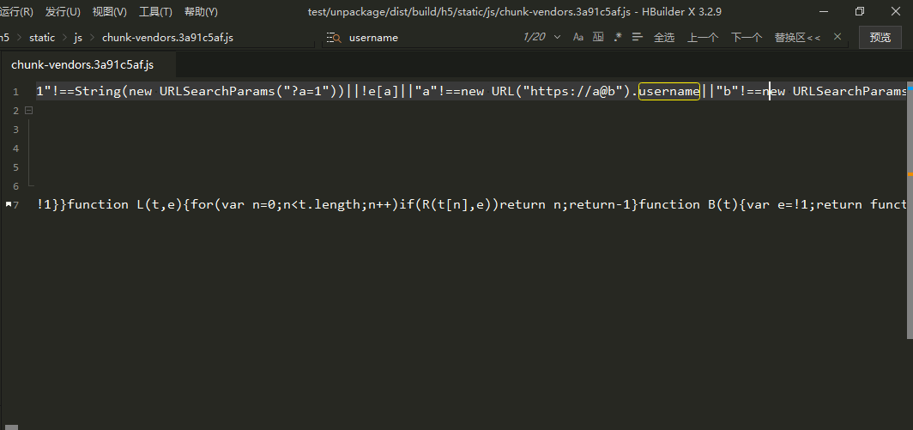The height and width of the screenshot is (430, 913).
Task: Toggle case-sensitive Aa search option
Action: (578, 38)
